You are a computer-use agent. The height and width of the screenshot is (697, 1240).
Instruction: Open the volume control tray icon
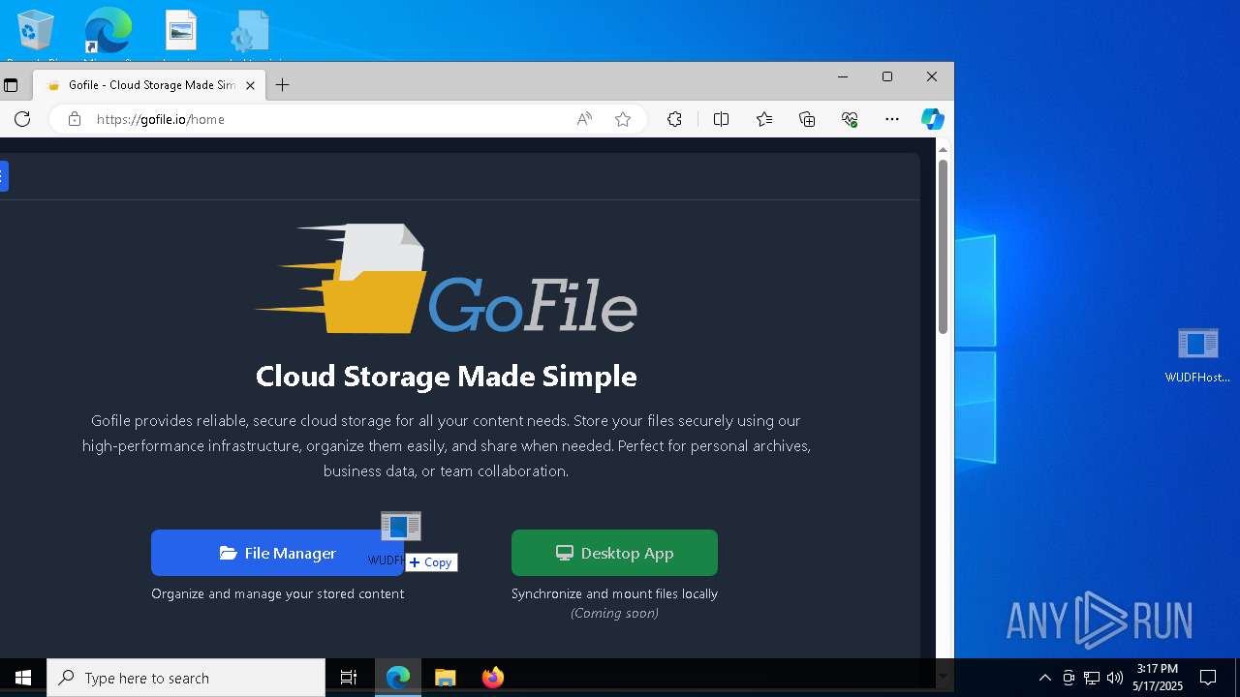pyautogui.click(x=1115, y=678)
